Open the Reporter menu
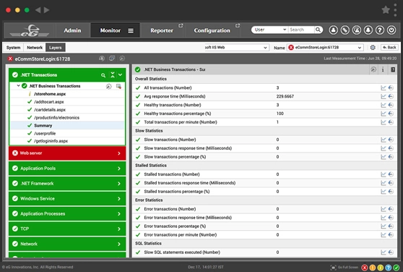This screenshot has height=272, width=403. pyautogui.click(x=162, y=30)
